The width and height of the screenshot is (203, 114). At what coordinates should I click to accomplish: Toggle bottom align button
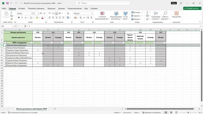point(56,13)
